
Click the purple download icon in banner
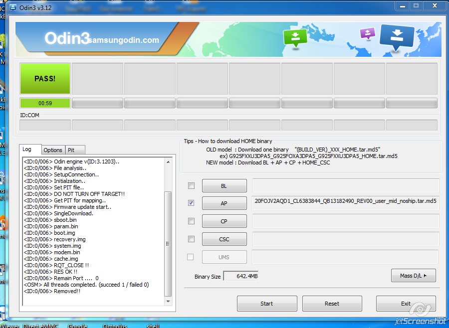pos(367,34)
